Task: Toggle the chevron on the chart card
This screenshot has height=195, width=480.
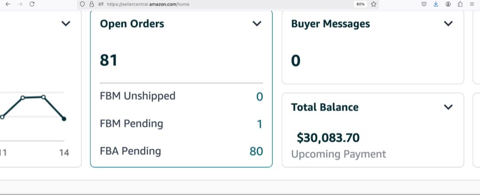Action: (66, 24)
